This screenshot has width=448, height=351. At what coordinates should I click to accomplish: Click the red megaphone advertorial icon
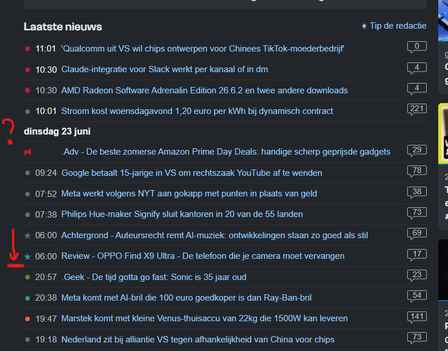pos(28,152)
